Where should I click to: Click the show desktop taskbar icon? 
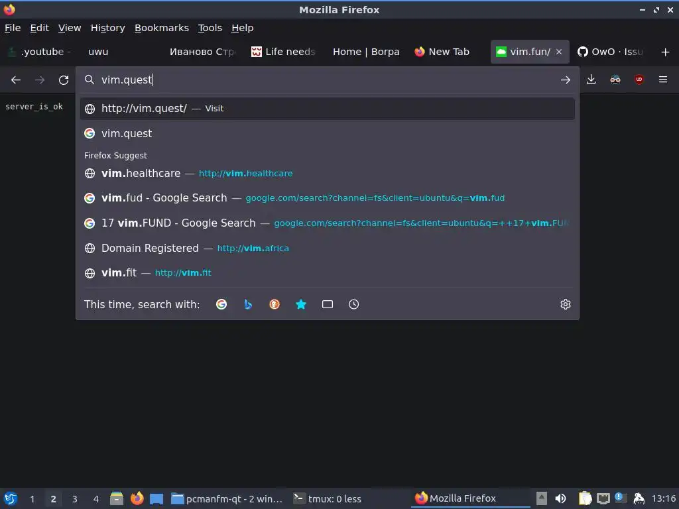[156, 498]
